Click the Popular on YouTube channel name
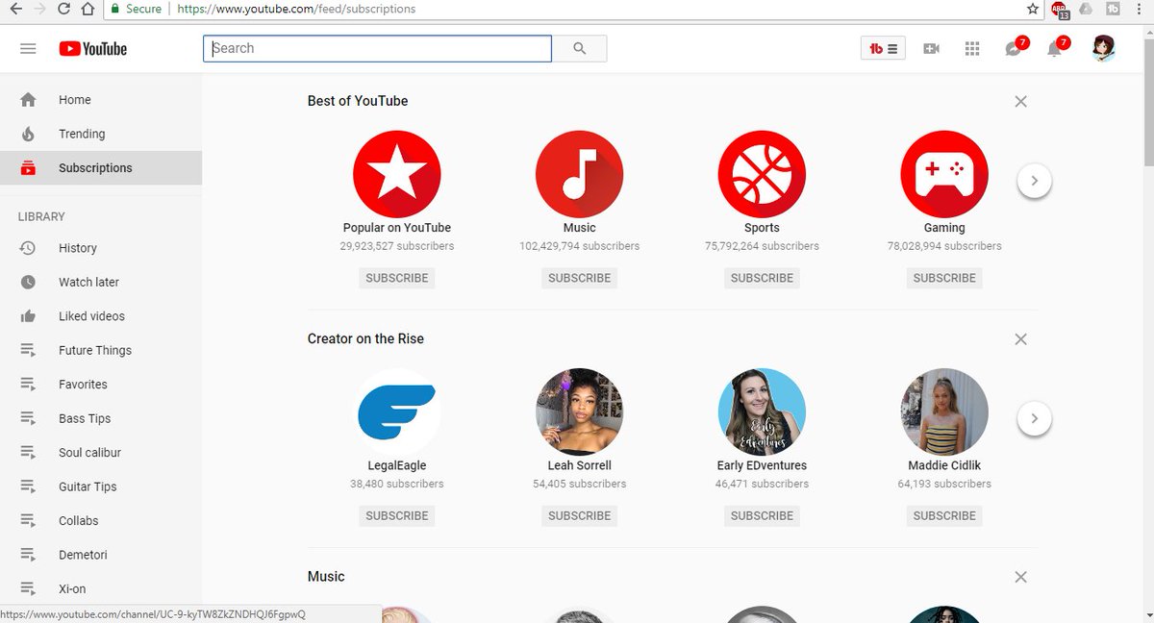1154x623 pixels. [x=397, y=228]
